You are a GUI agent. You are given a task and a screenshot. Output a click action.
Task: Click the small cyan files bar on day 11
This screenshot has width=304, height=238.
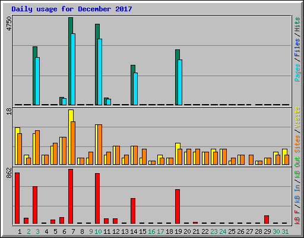109,102
